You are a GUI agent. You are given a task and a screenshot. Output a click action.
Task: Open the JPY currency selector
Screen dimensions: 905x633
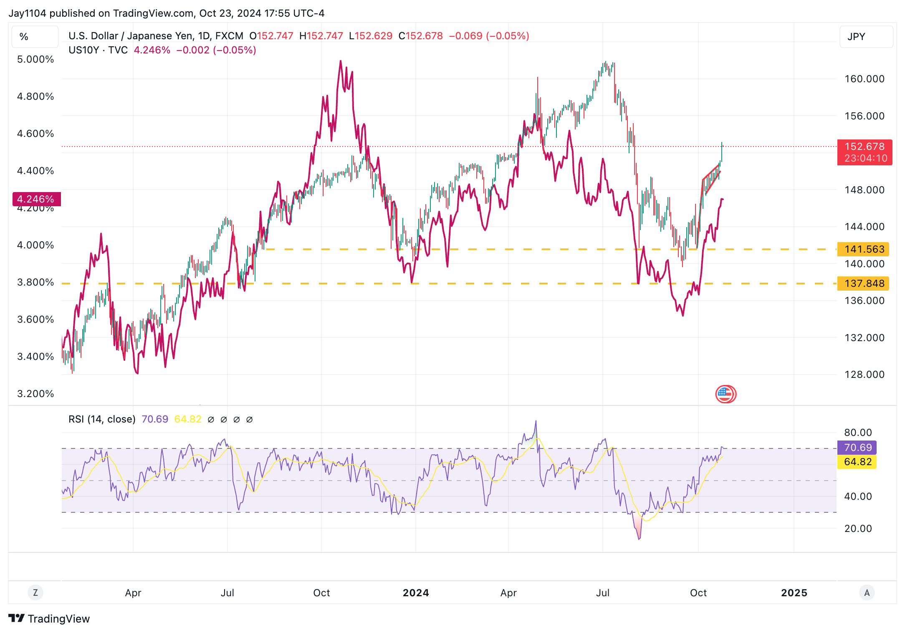coord(866,37)
